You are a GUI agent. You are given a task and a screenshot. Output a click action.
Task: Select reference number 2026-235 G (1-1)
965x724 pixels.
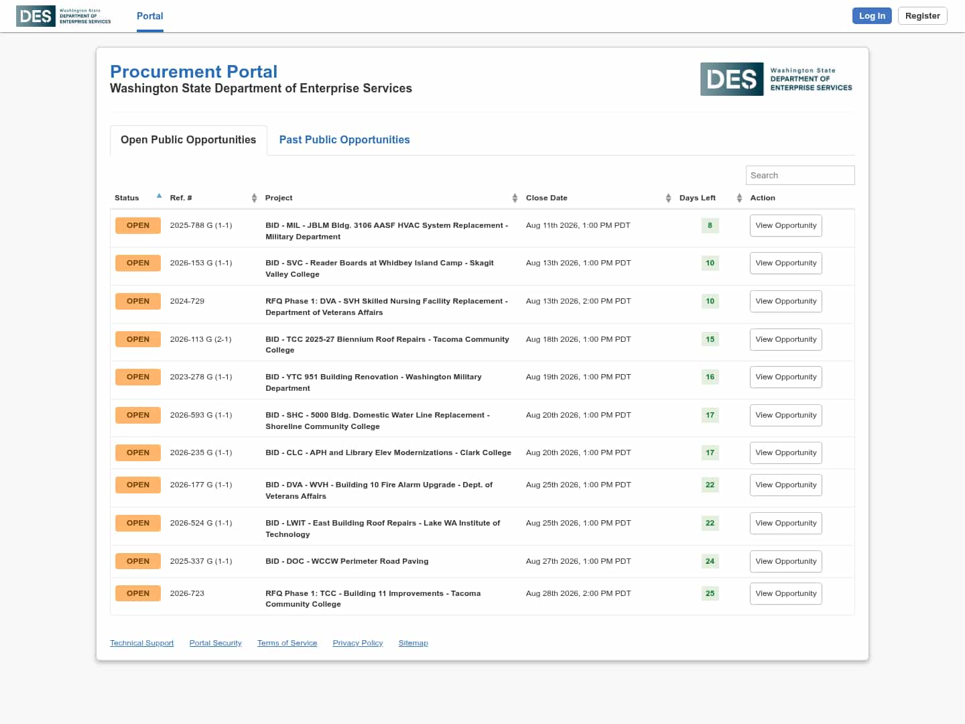coord(201,452)
